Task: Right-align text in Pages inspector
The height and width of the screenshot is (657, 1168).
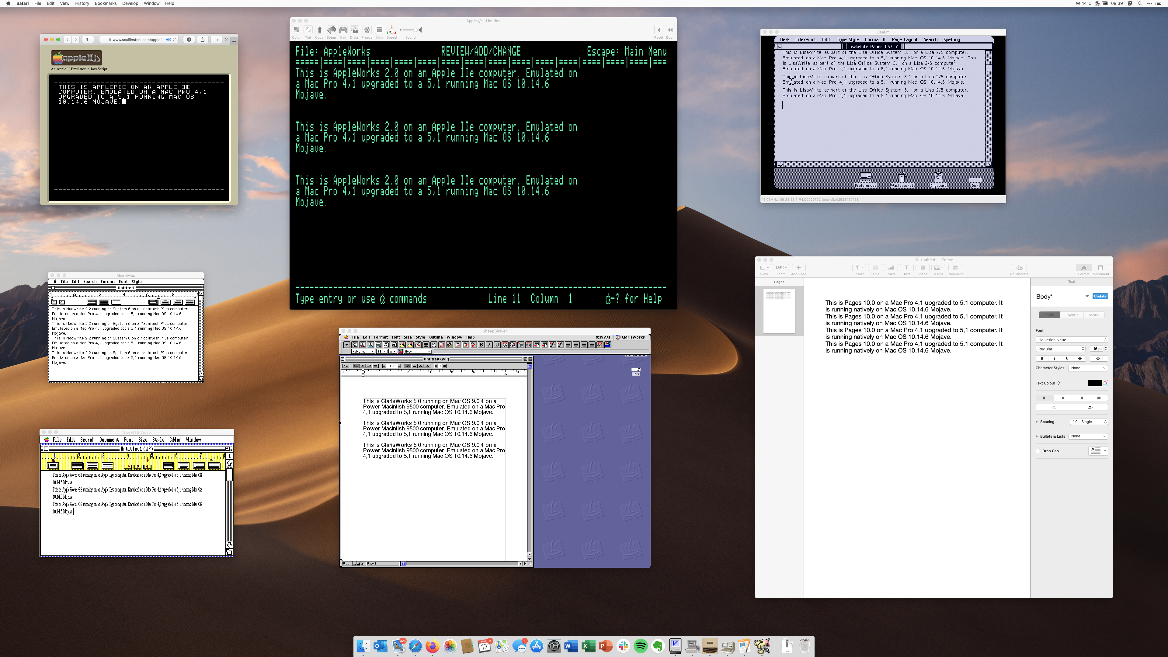Action: [1081, 398]
